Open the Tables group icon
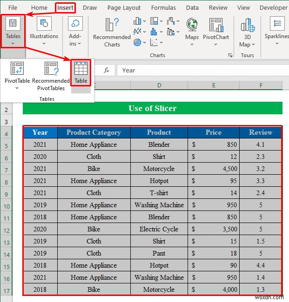This screenshot has width=289, height=302. [13, 24]
